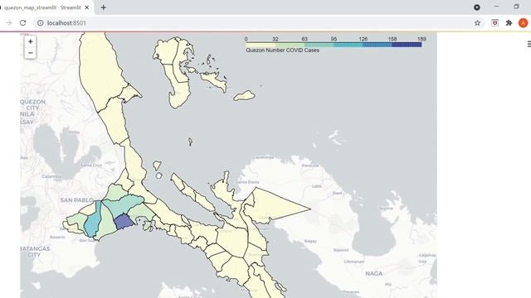Select the small island municipality east of Polillo
This screenshot has width=531, height=298.
(x=245, y=96)
